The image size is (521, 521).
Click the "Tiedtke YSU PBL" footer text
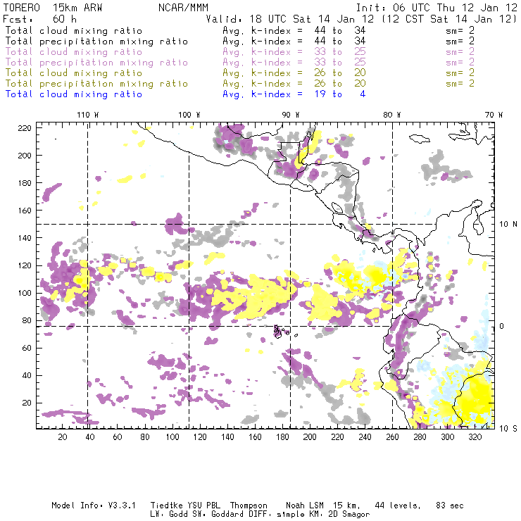tap(185, 506)
